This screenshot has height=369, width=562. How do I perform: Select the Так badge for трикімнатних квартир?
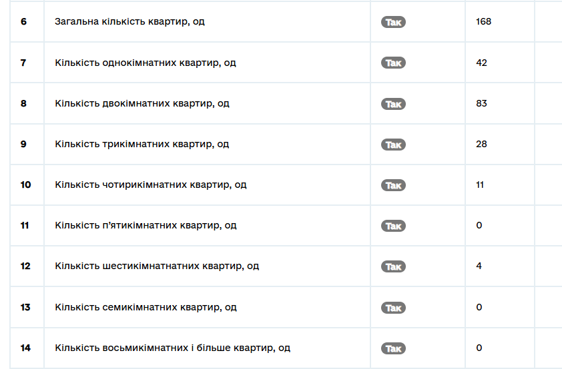click(393, 145)
